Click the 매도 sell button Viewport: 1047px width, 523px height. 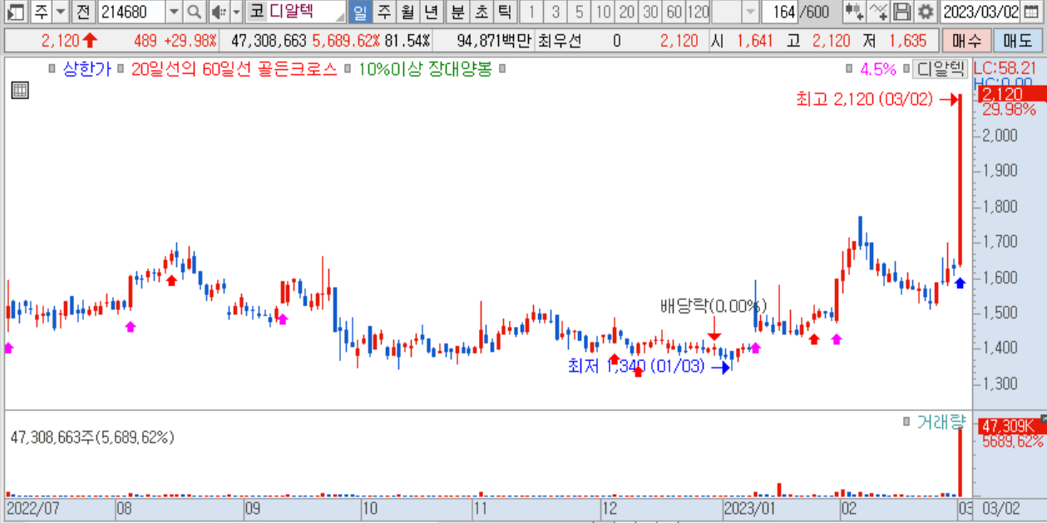point(1017,41)
